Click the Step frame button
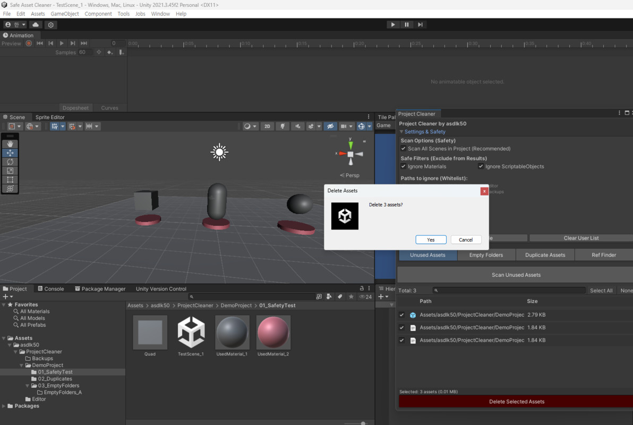This screenshot has height=425, width=633. click(x=420, y=24)
